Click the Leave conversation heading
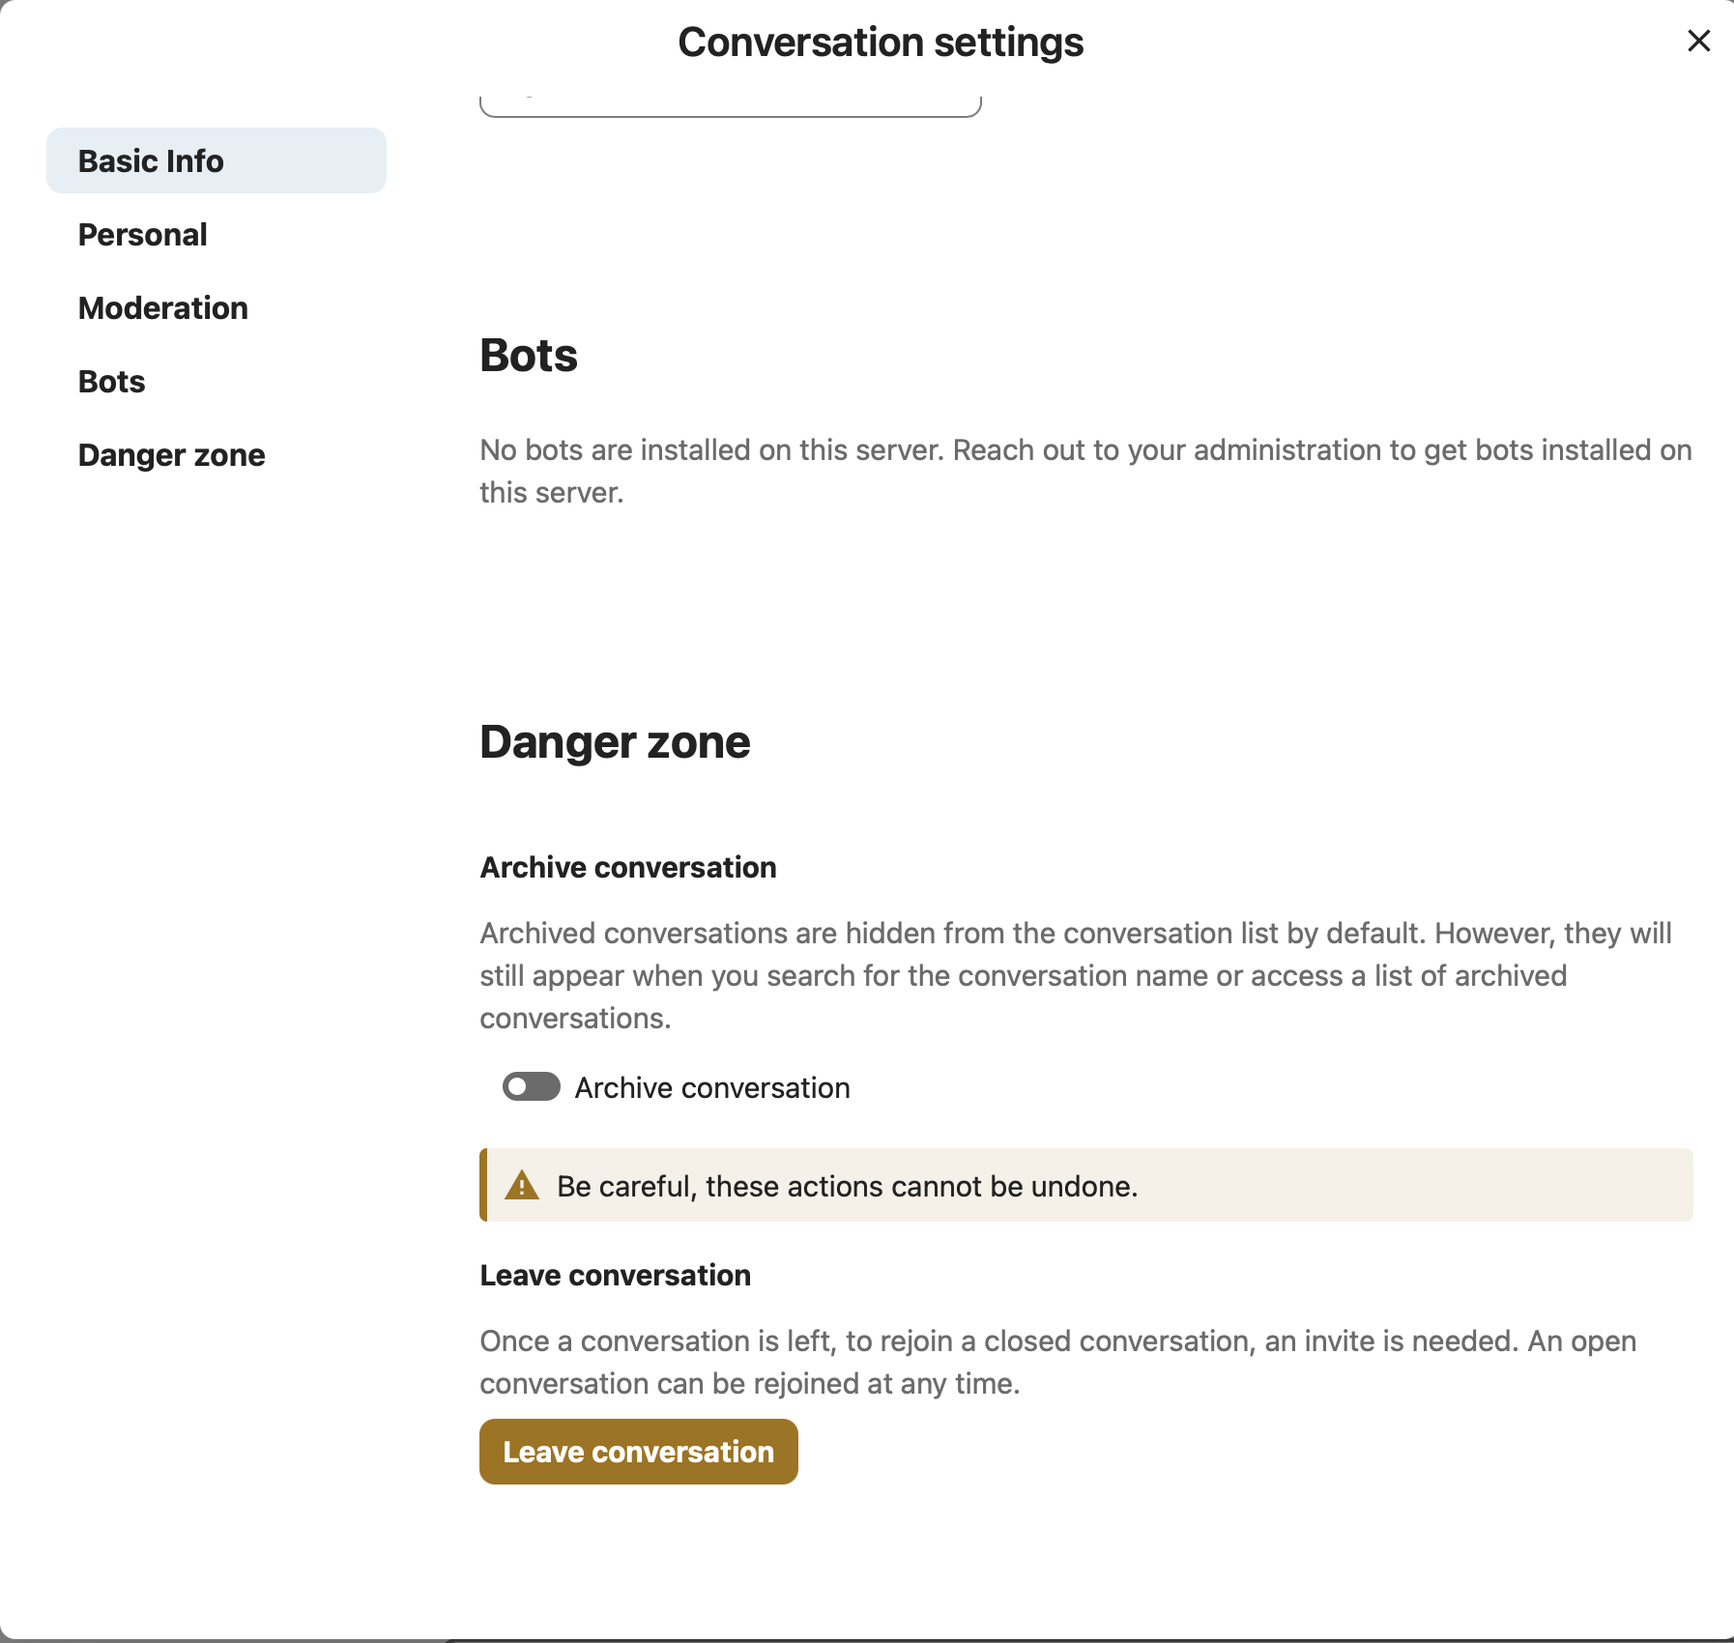Viewport: 1734px width, 1643px height. (615, 1275)
